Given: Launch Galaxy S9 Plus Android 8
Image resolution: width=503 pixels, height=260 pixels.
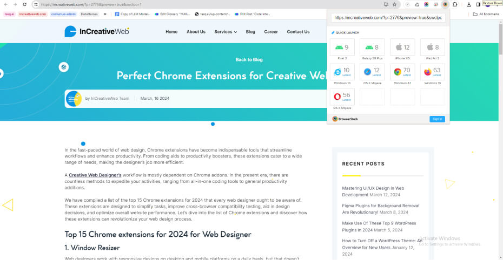Looking at the screenshot, I should [372, 48].
